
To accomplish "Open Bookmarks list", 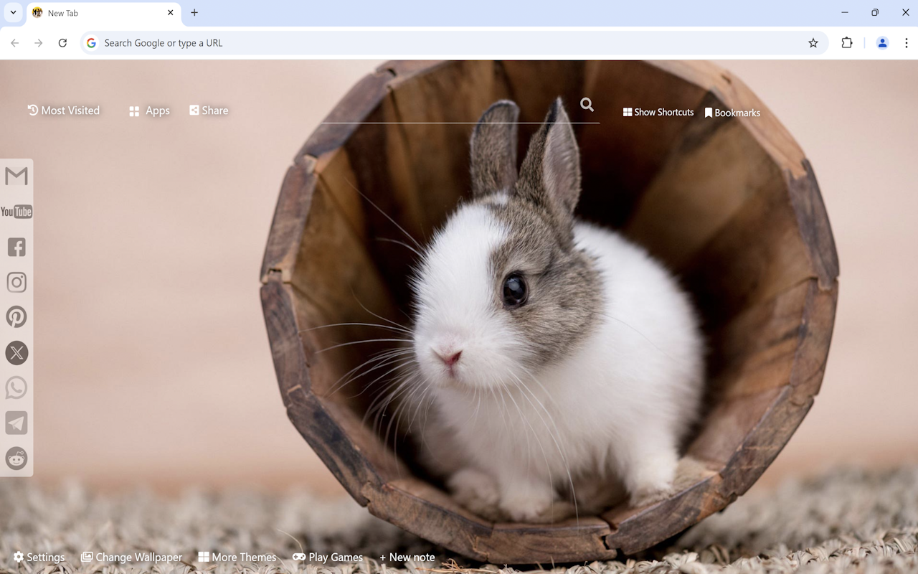I will pyautogui.click(x=732, y=113).
